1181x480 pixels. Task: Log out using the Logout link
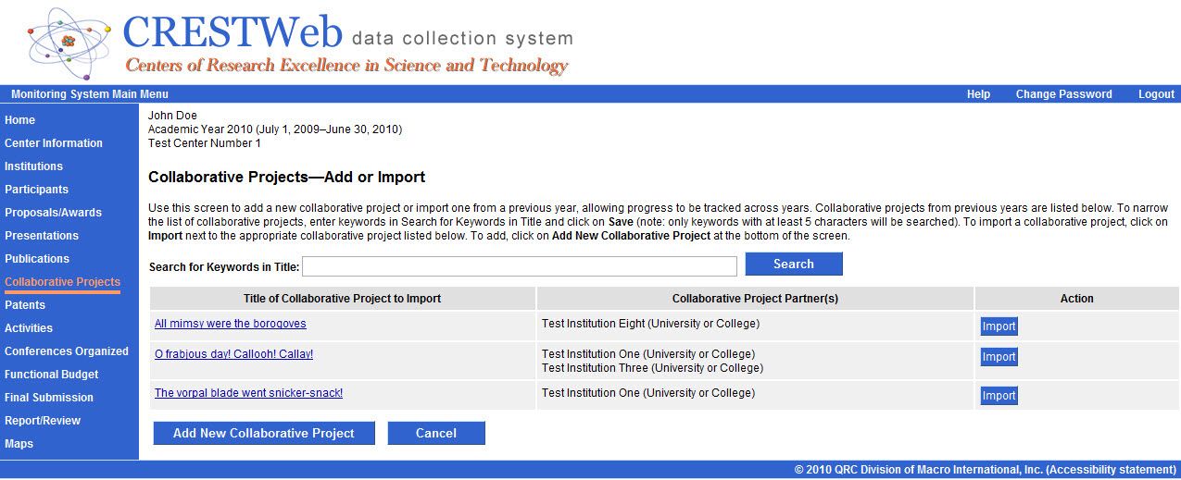point(1156,94)
